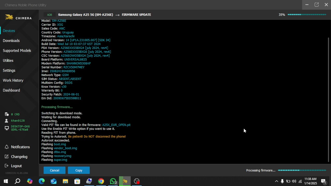Cancel the firmware update
The height and width of the screenshot is (186, 331).
click(x=54, y=170)
